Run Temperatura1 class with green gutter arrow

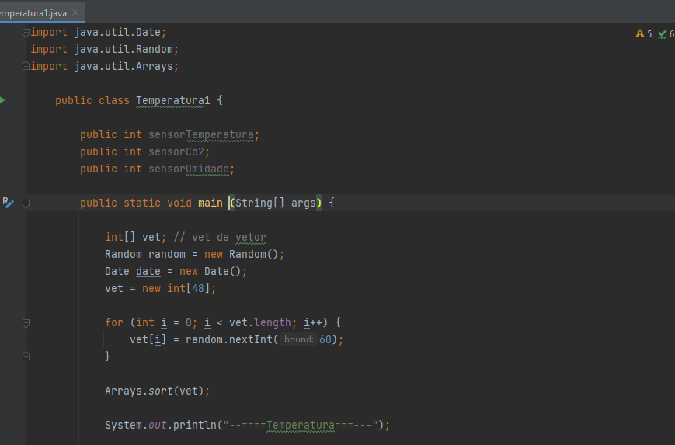pos(2,100)
